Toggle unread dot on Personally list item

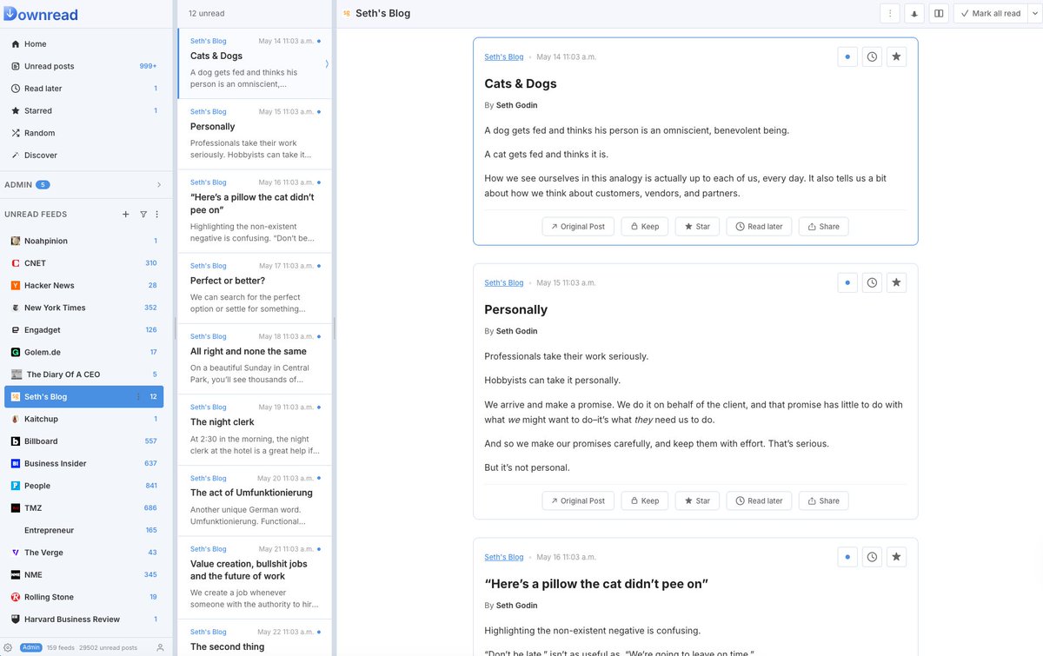click(319, 112)
